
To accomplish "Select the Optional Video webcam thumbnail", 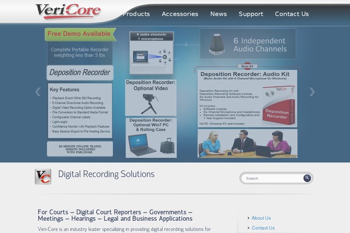I will pyautogui.click(x=150, y=98).
